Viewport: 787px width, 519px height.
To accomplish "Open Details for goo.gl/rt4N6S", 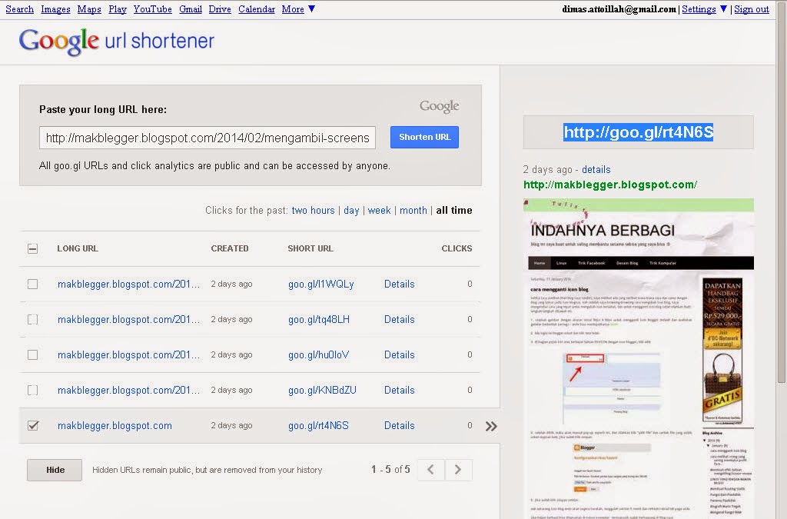I will click(400, 426).
